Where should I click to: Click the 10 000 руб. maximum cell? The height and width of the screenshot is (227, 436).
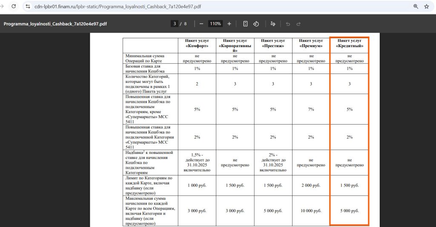pyautogui.click(x=311, y=211)
